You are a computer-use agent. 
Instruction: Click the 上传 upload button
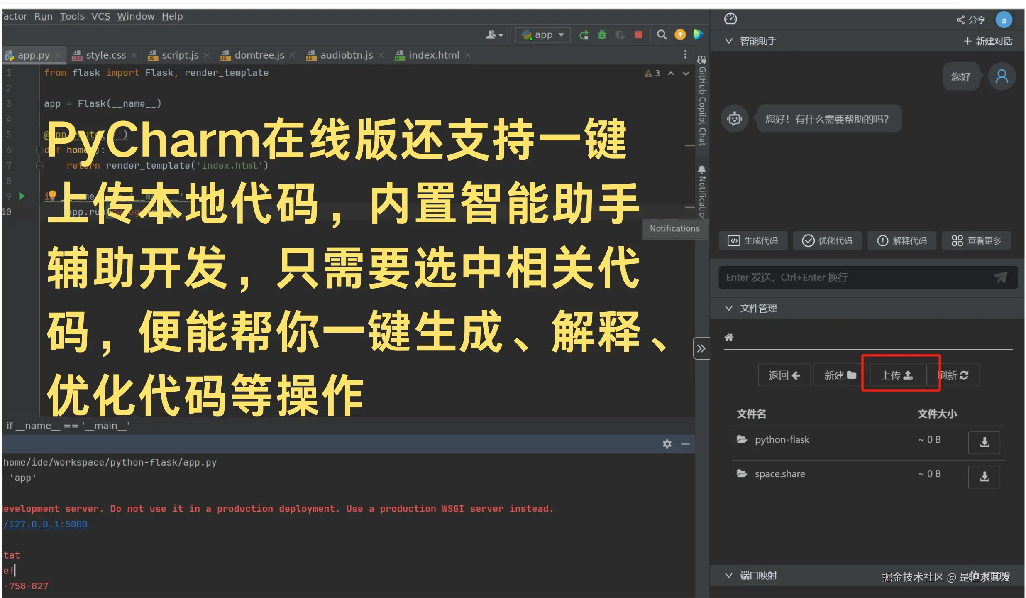[897, 375]
